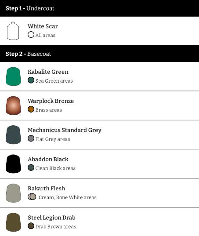Select the Cream, Bone White double swatch
The height and width of the screenshot is (236, 199).
32,197
